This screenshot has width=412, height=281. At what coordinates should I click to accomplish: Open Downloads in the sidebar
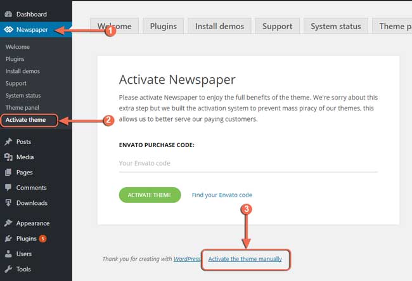click(x=36, y=203)
